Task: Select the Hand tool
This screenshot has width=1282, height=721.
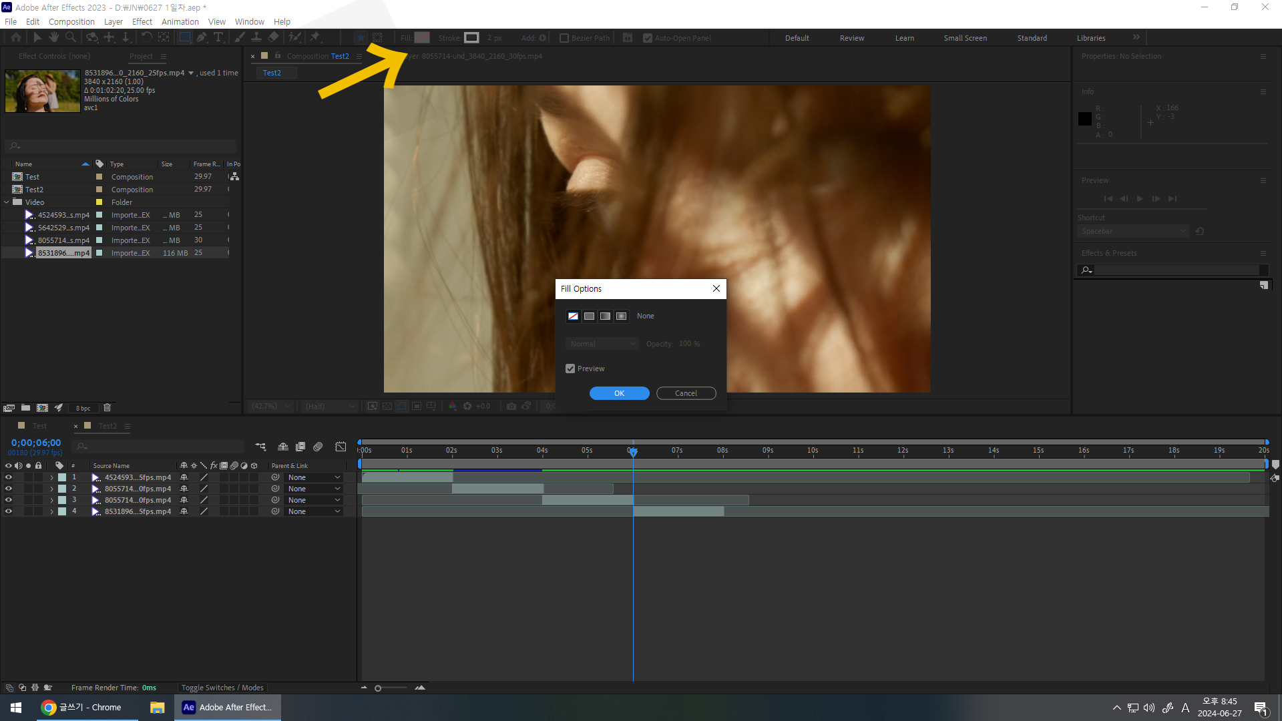Action: [x=53, y=37]
